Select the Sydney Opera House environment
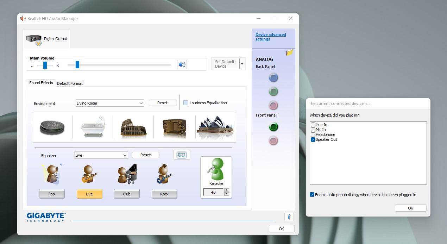 215,127
